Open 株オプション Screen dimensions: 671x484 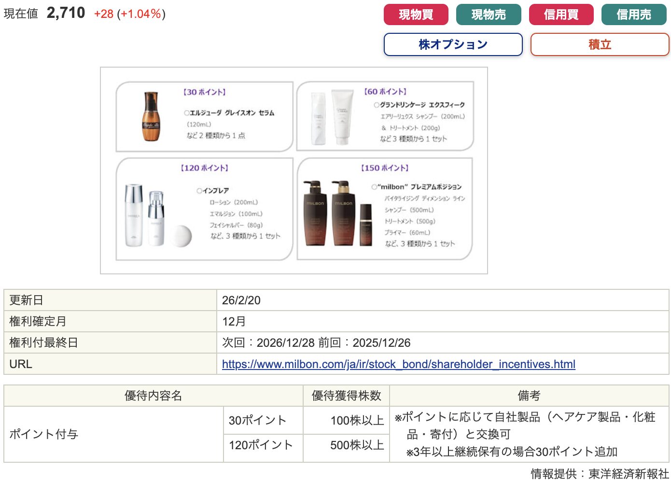453,44
